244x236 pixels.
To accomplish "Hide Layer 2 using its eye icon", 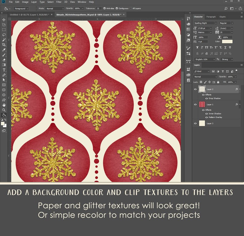I will (x=195, y=89).
